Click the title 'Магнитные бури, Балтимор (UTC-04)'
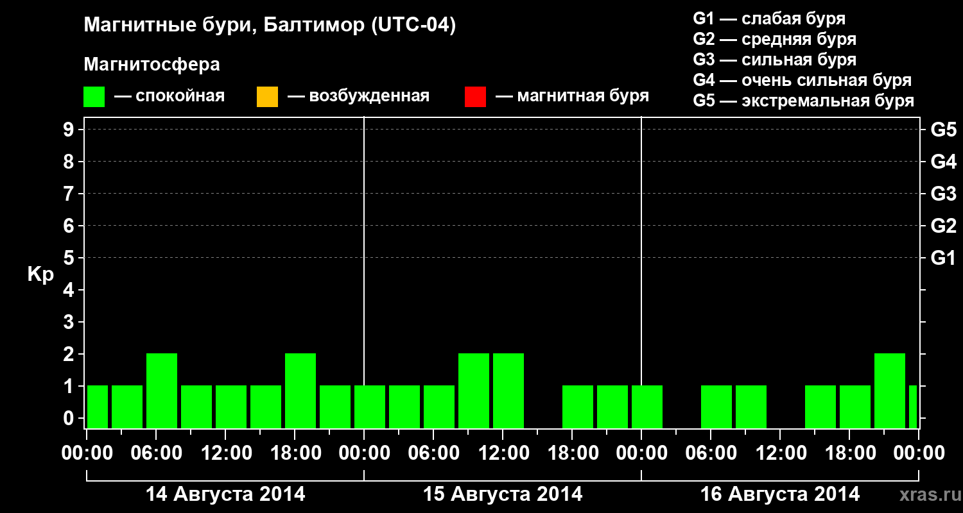Image resolution: width=963 pixels, height=513 pixels. pyautogui.click(x=270, y=26)
